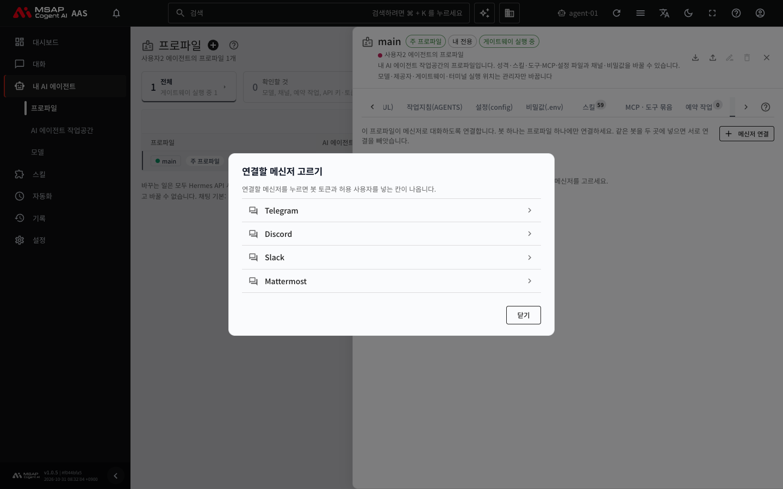Click the upload icon in main panel
The image size is (783, 489).
pyautogui.click(x=713, y=58)
